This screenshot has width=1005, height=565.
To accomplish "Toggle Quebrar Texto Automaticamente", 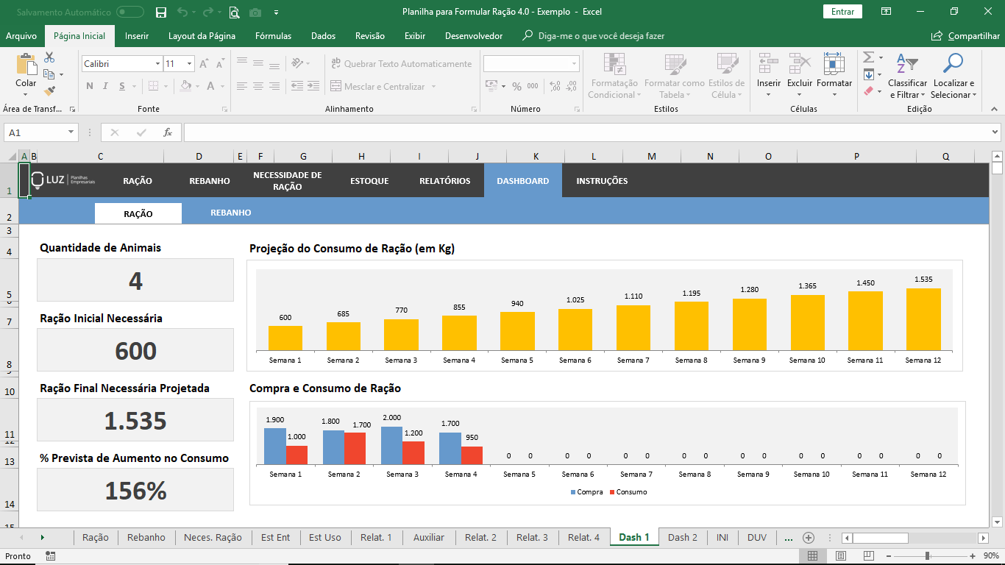I will 401,64.
